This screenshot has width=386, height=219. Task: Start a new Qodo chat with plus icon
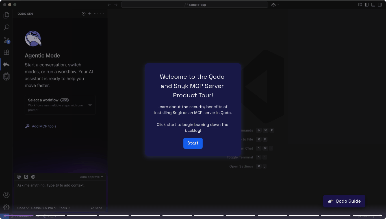[x=90, y=14]
